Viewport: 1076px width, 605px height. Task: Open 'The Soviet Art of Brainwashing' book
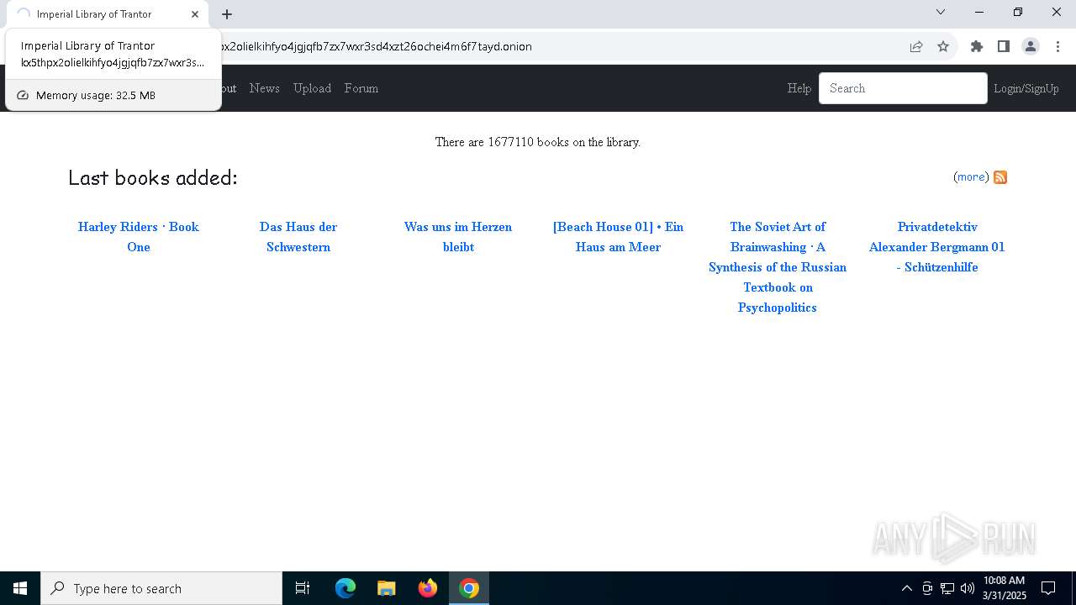tap(778, 267)
